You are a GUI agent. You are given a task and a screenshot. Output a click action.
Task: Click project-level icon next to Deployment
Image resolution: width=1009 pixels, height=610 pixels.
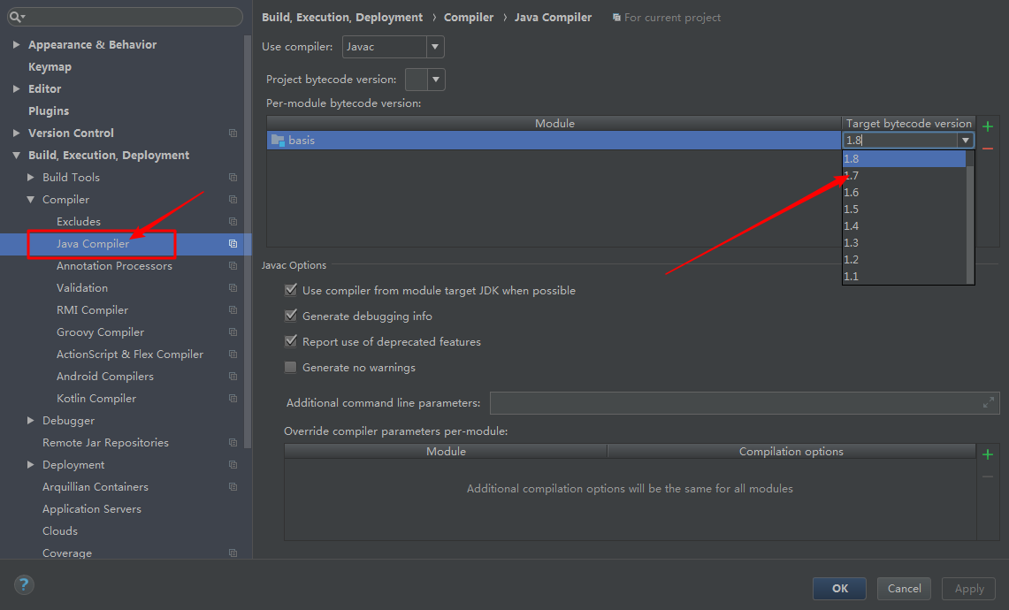click(233, 465)
